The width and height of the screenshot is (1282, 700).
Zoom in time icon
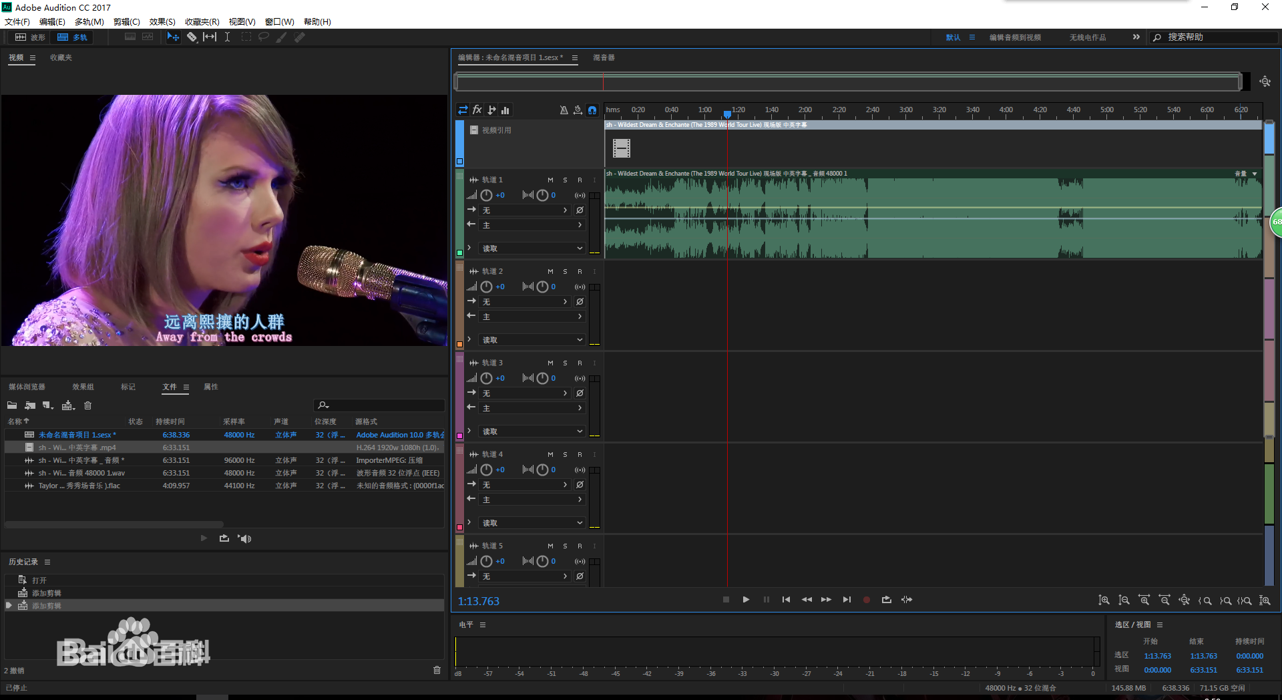1144,600
